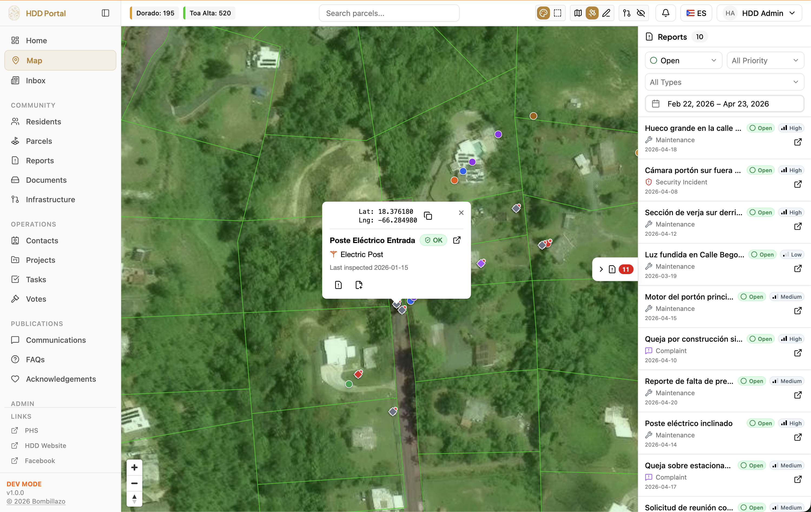Switch language using the ES flag button
The image size is (811, 512).
pyautogui.click(x=696, y=13)
